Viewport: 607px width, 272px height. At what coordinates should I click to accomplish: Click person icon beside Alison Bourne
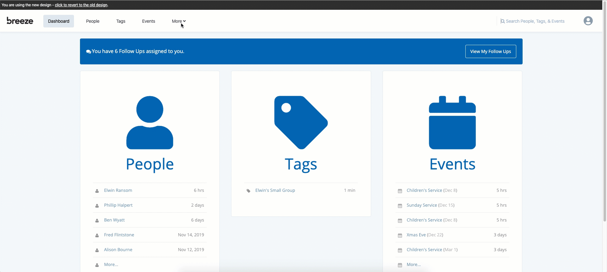click(97, 250)
